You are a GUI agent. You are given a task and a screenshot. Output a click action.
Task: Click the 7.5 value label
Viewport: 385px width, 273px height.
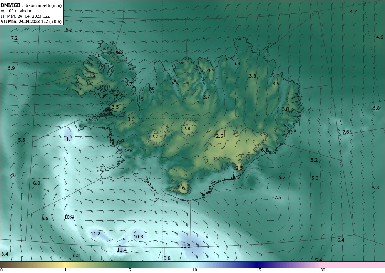coord(278,198)
